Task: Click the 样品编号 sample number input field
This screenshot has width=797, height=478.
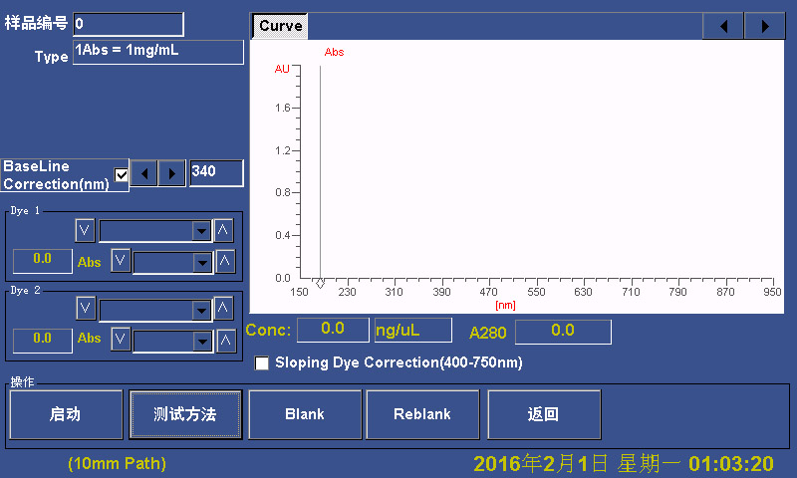Action: pos(128,24)
